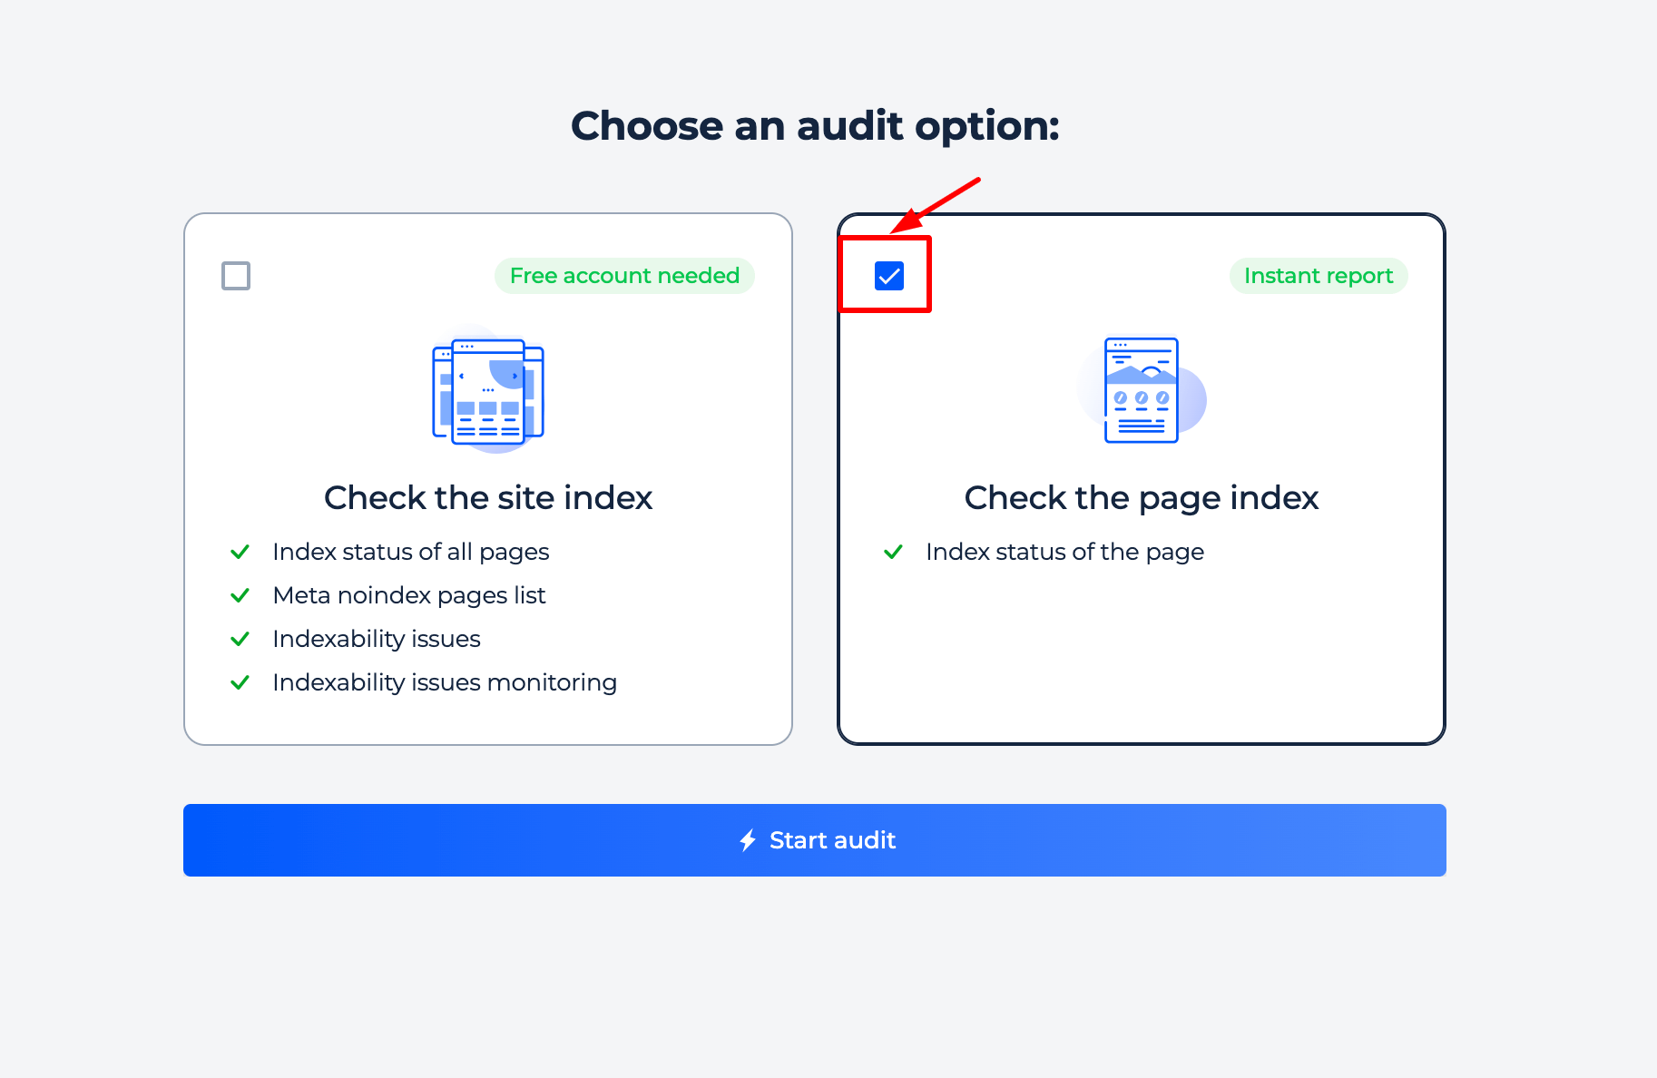Screen dimensions: 1657x1078
Task: Click green checkmark beside 'Index status of the page'
Action: click(x=893, y=552)
